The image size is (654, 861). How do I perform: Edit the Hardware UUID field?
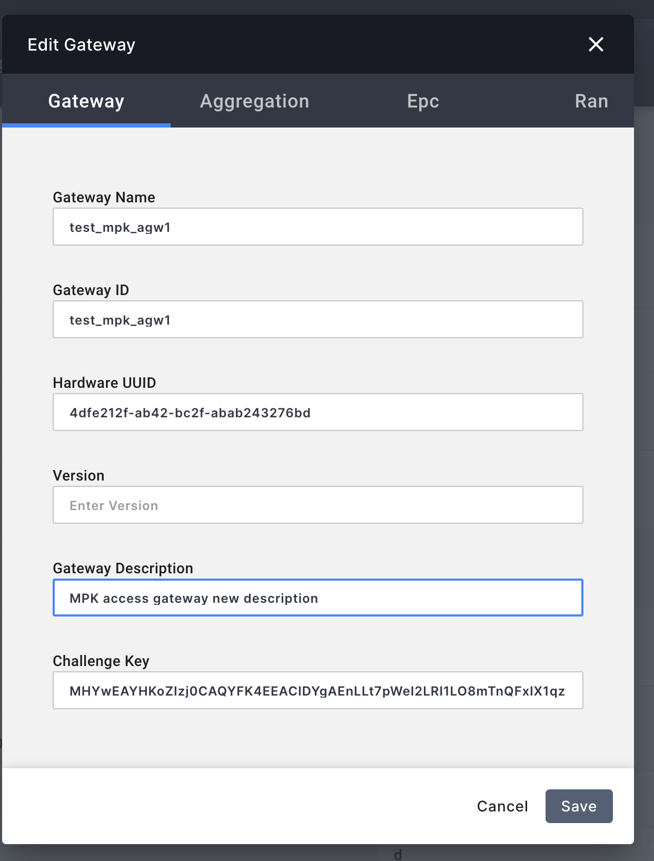point(318,412)
